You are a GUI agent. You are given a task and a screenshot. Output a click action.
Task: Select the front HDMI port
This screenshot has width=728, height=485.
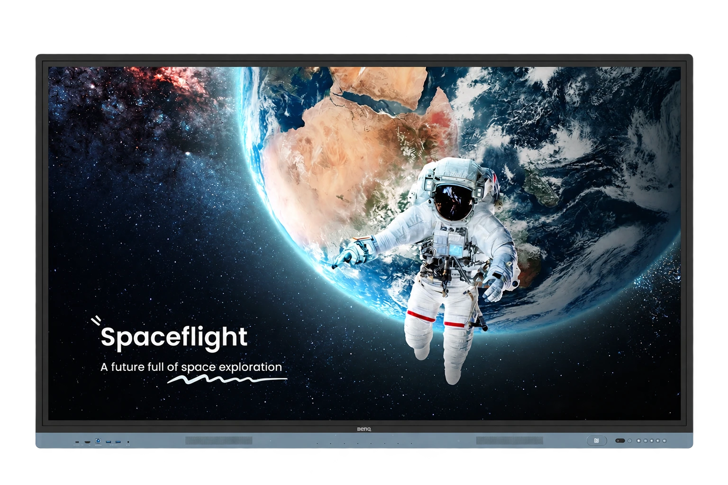[88, 442]
